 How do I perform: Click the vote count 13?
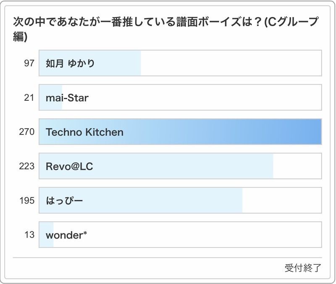pos(29,235)
